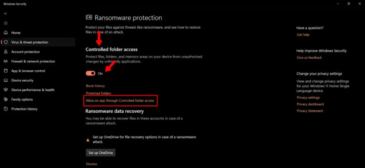Click the Give us feedback link
This screenshot has height=168, width=365.
pyautogui.click(x=309, y=58)
